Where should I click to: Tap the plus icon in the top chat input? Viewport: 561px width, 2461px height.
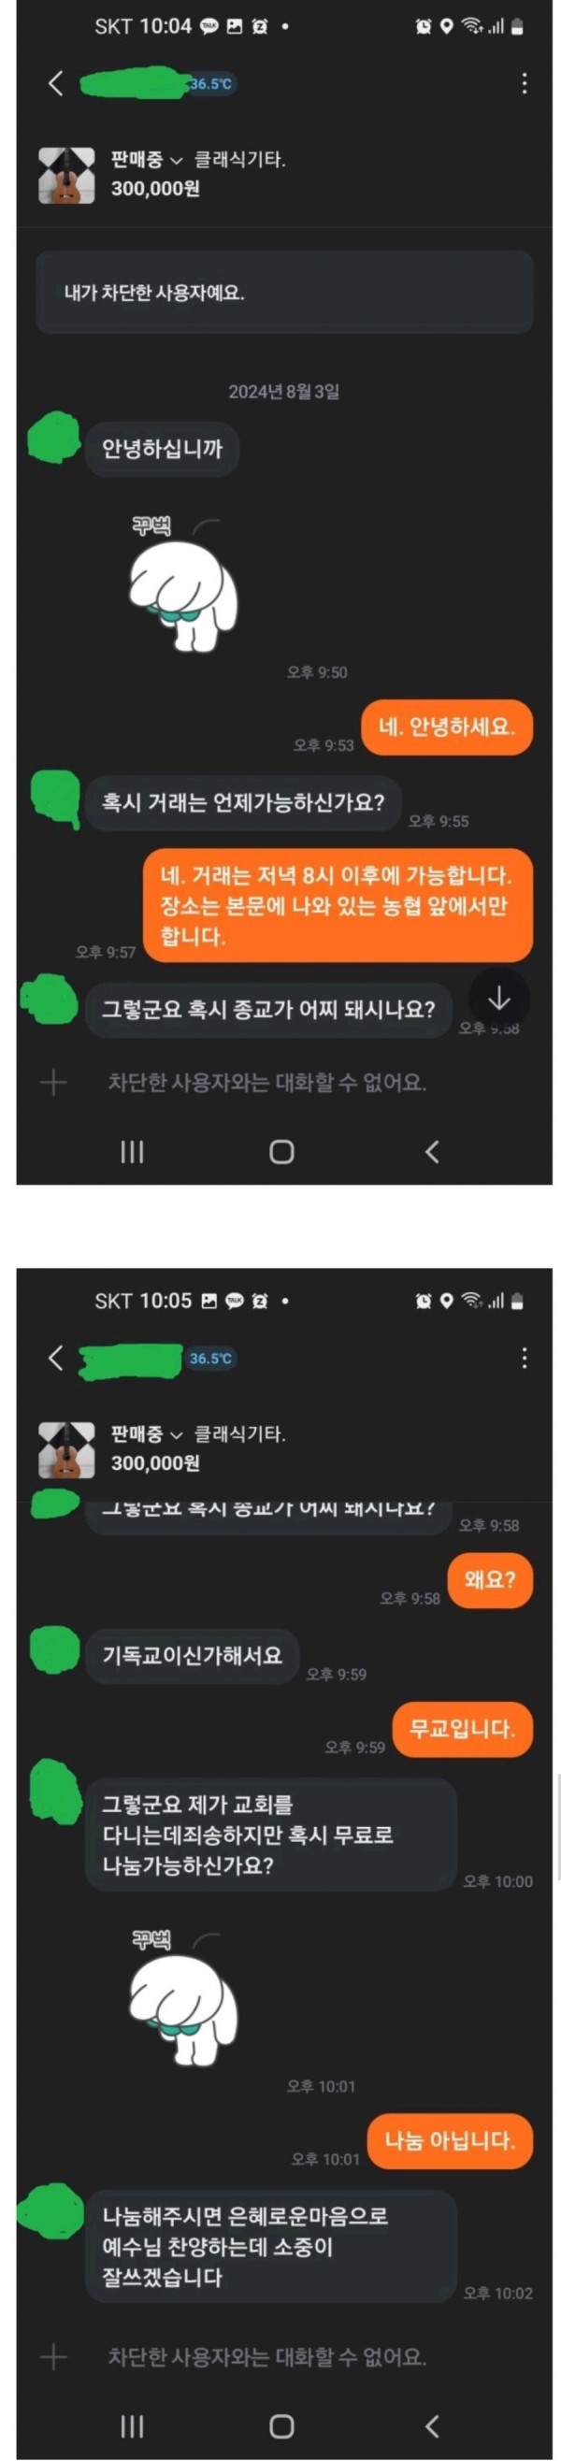53,1083
